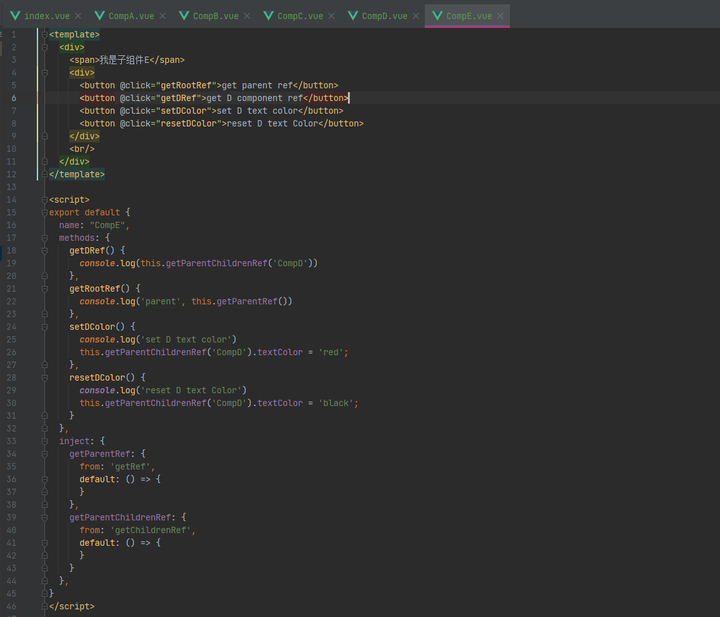Collapse the inner div fold at line 4
This screenshot has width=720, height=617.
[x=44, y=72]
